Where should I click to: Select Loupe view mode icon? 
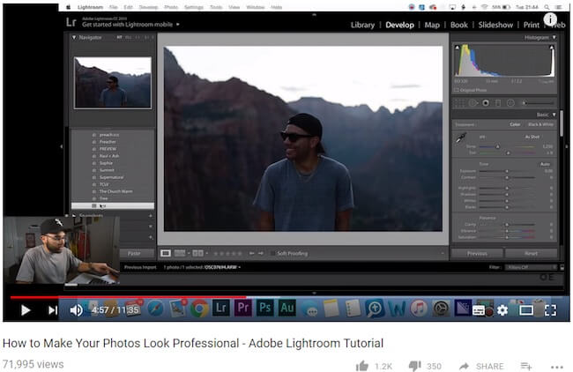point(166,253)
